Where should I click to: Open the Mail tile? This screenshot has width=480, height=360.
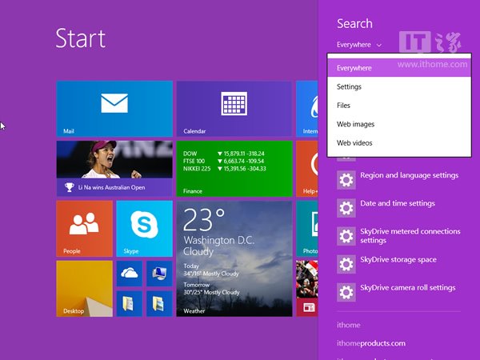[114, 108]
